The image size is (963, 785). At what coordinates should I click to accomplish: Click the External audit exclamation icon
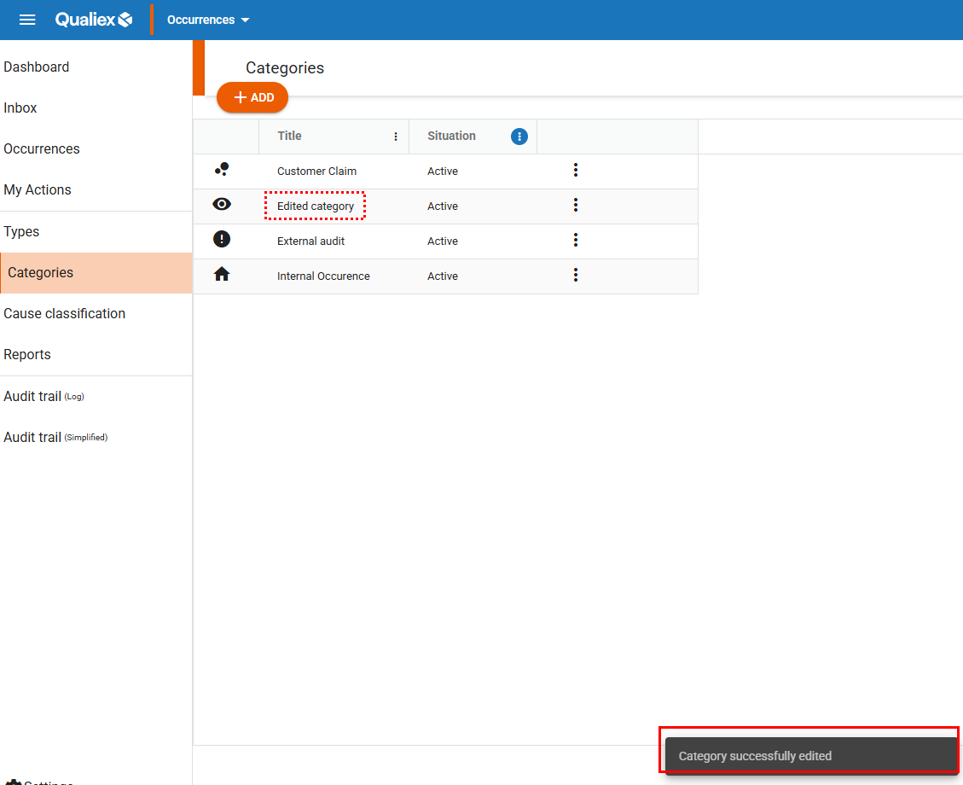(x=222, y=240)
